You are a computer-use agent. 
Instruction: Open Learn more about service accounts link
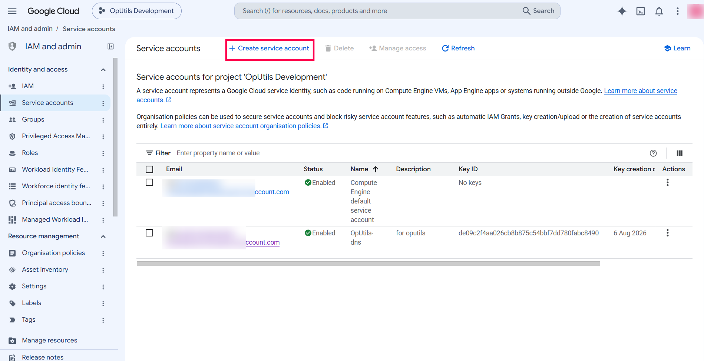click(x=640, y=91)
